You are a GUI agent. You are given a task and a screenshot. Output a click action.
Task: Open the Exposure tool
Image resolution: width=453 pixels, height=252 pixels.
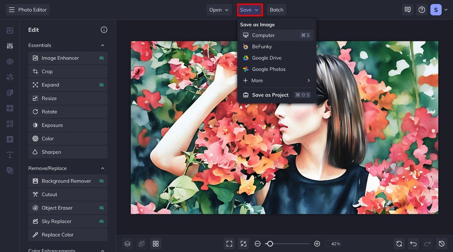coord(68,125)
